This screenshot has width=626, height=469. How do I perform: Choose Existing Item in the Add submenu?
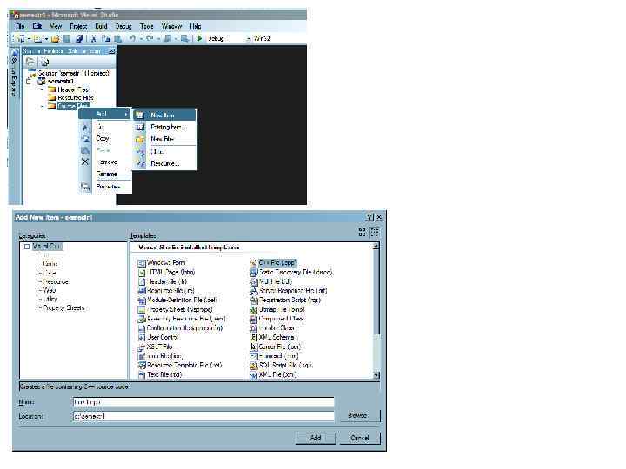164,127
